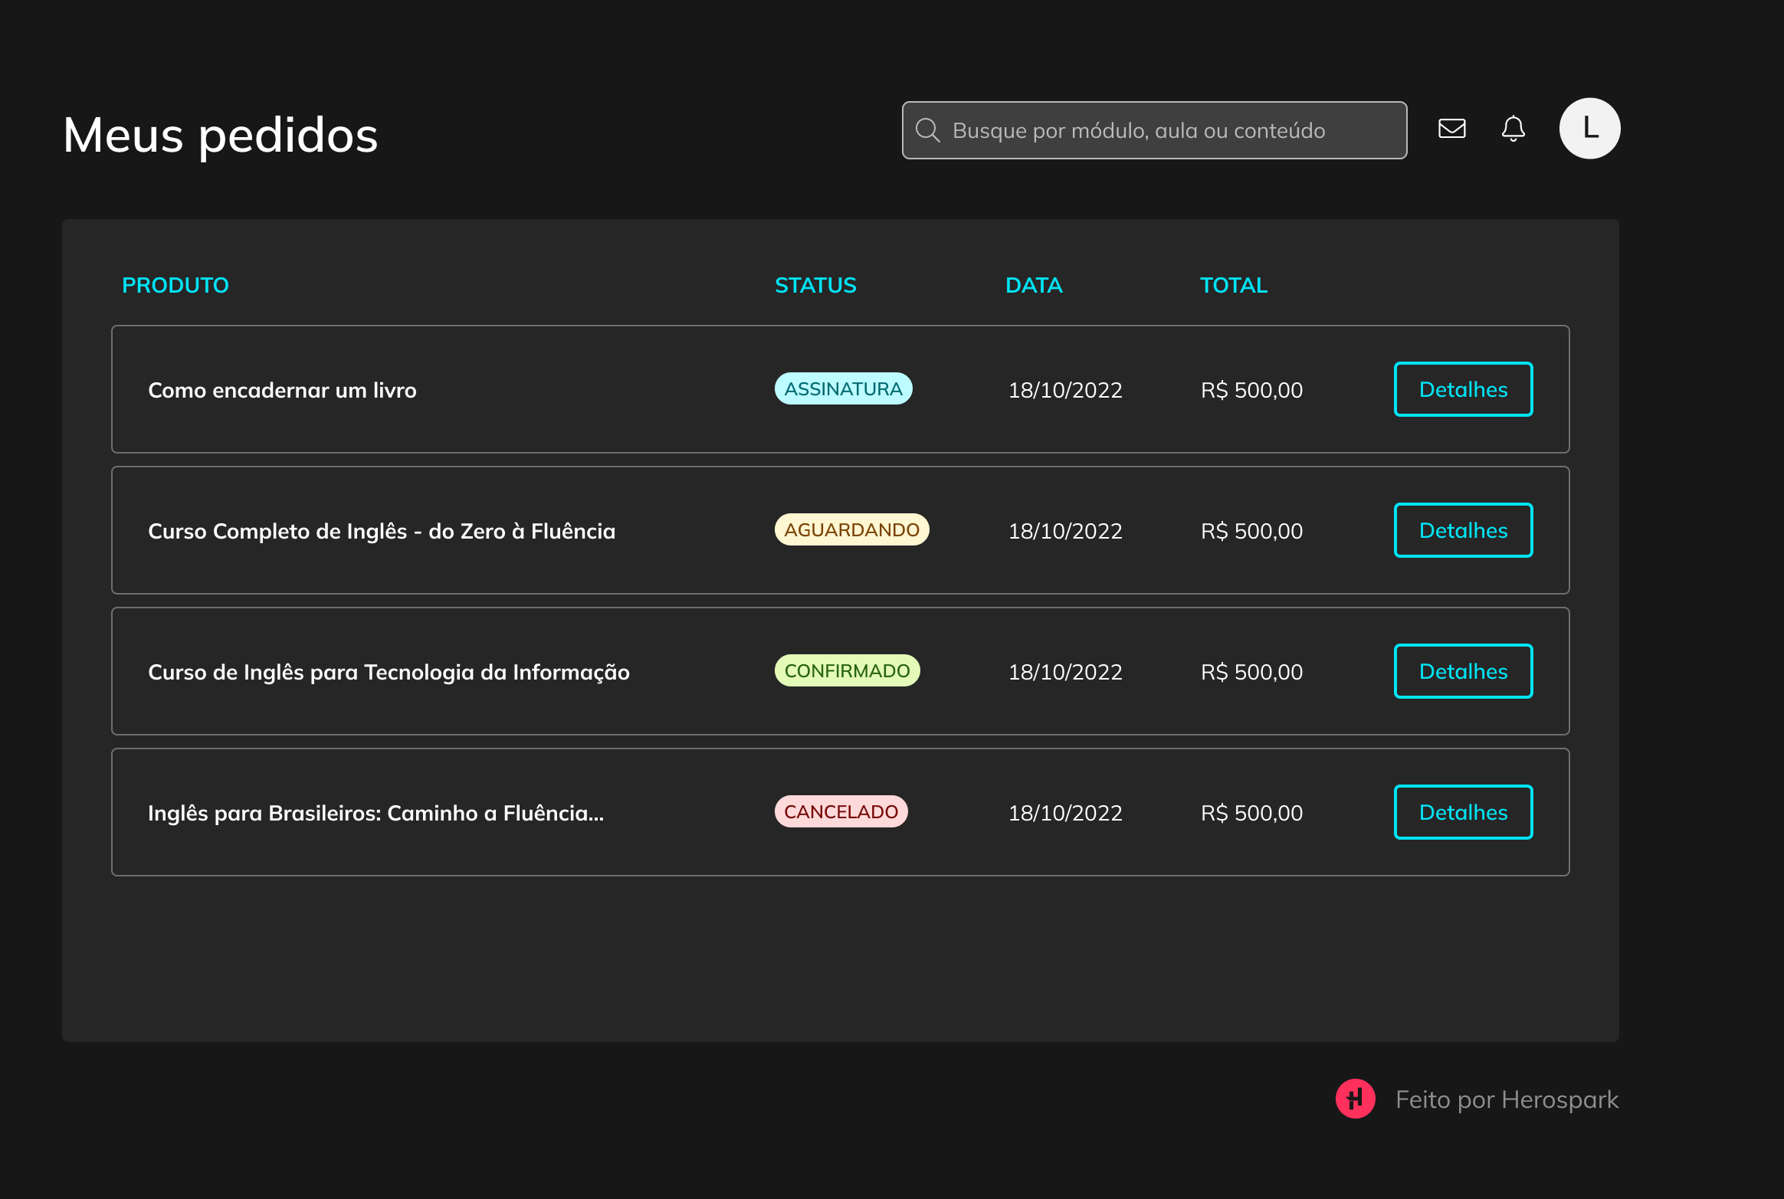1784x1199 pixels.
Task: Click R$ 500,00 total in CONFIRMADO row
Action: 1251,672
